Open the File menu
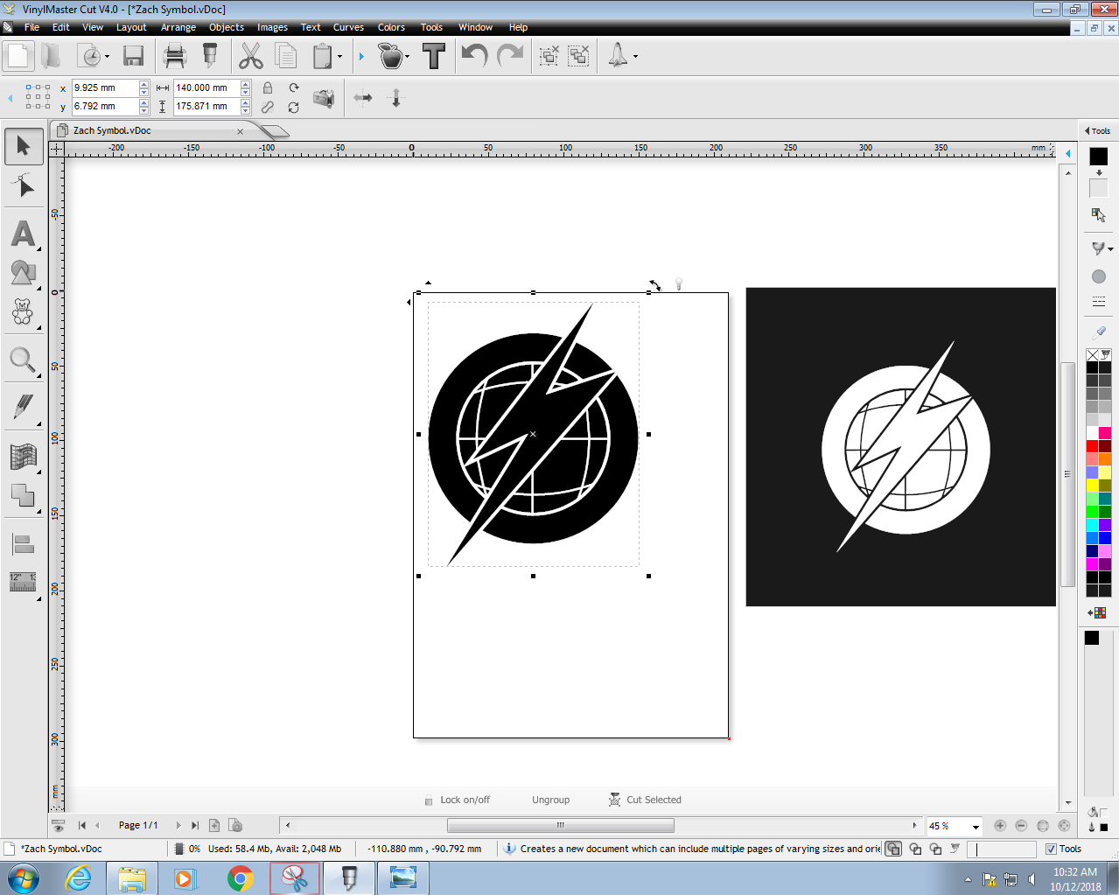The width and height of the screenshot is (1119, 895). [x=31, y=27]
